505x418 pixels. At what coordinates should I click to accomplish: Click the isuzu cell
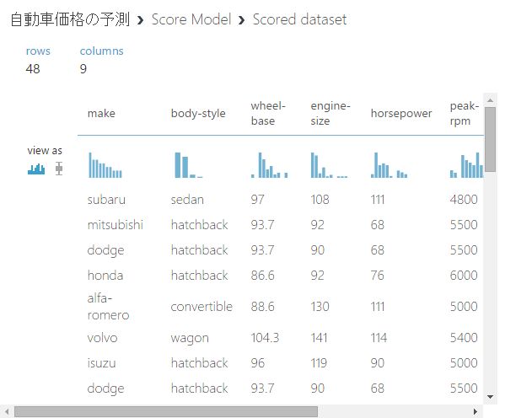click(101, 363)
